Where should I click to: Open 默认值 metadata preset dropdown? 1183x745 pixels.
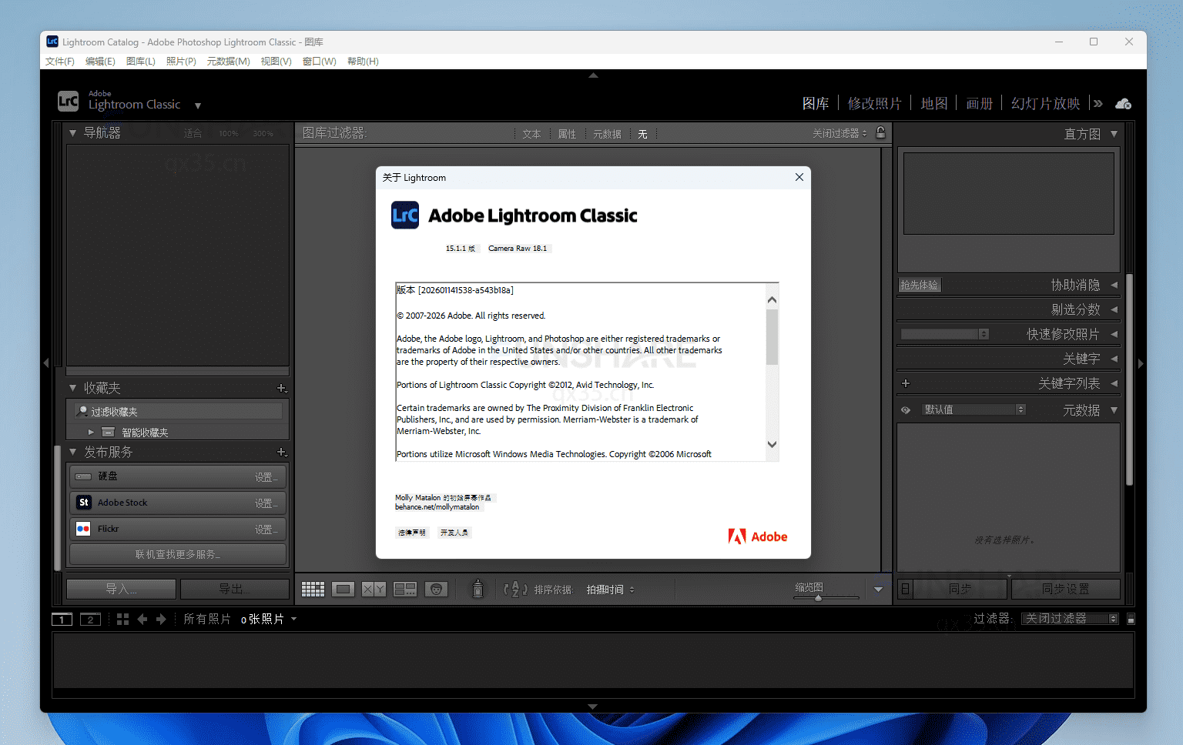pyautogui.click(x=974, y=409)
